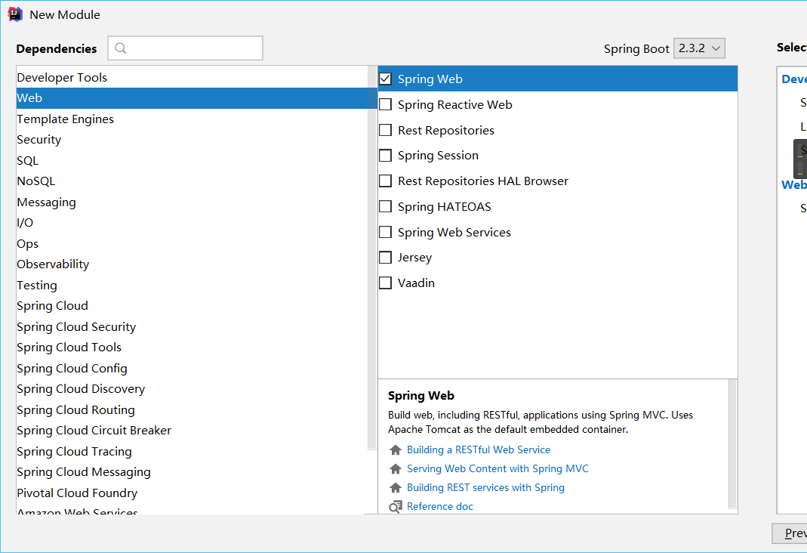Open Building REST services with Spring link
Image resolution: width=807 pixels, height=553 pixels.
pos(486,487)
